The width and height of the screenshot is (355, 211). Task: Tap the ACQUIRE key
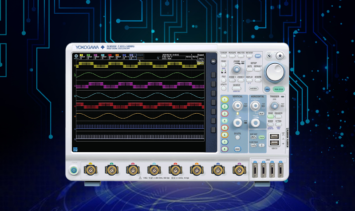(x=258, y=81)
